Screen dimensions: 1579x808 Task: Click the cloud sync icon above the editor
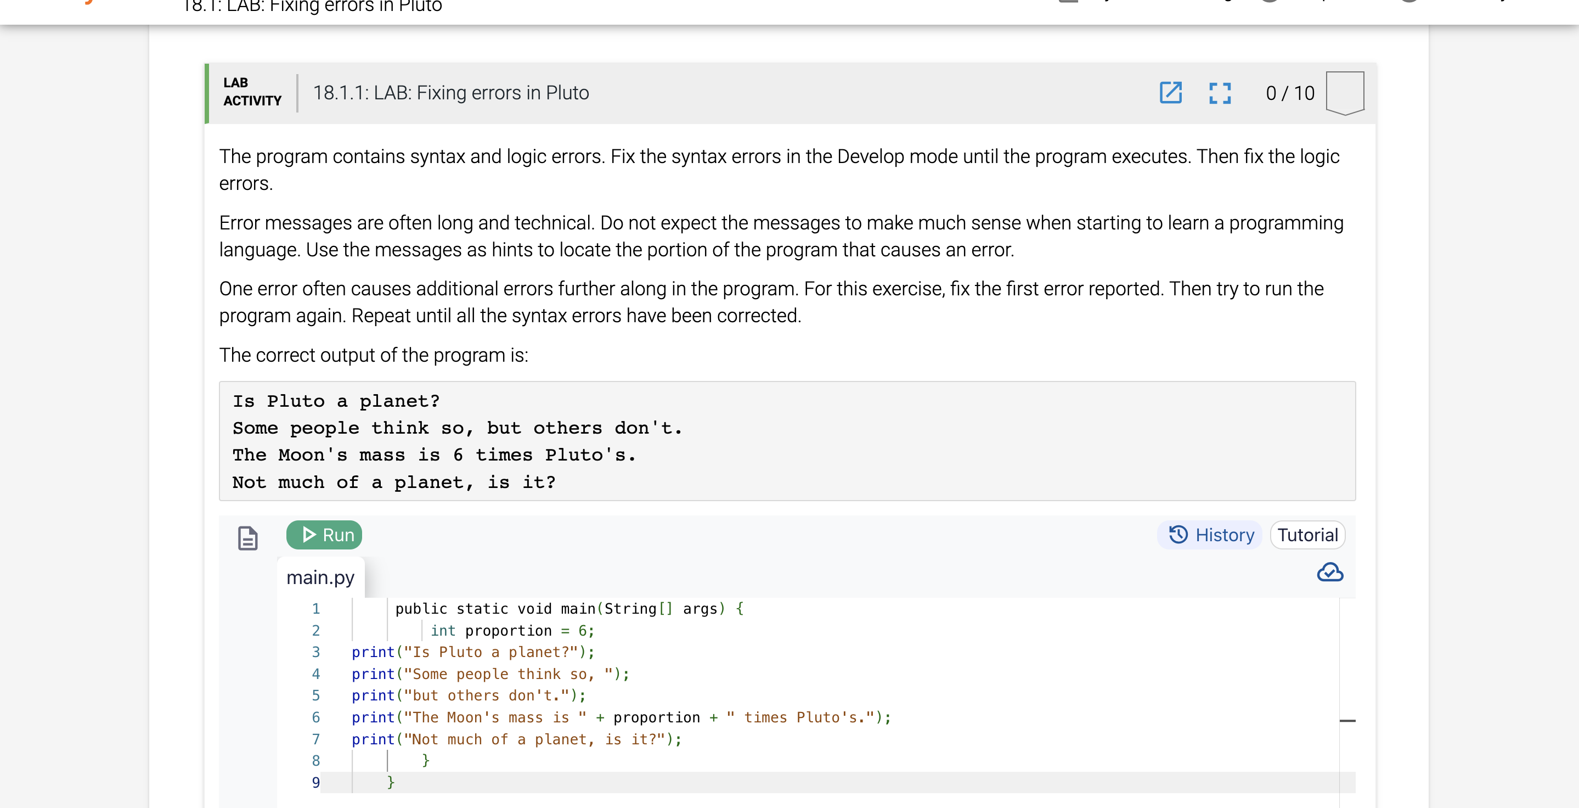pos(1329,573)
